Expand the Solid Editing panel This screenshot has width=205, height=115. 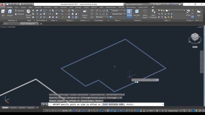point(41,20)
